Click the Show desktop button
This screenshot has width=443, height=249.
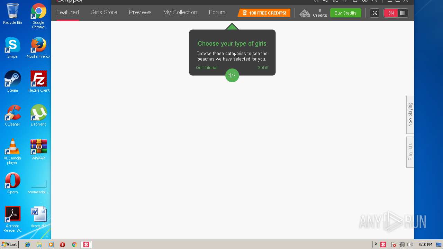(x=439, y=245)
